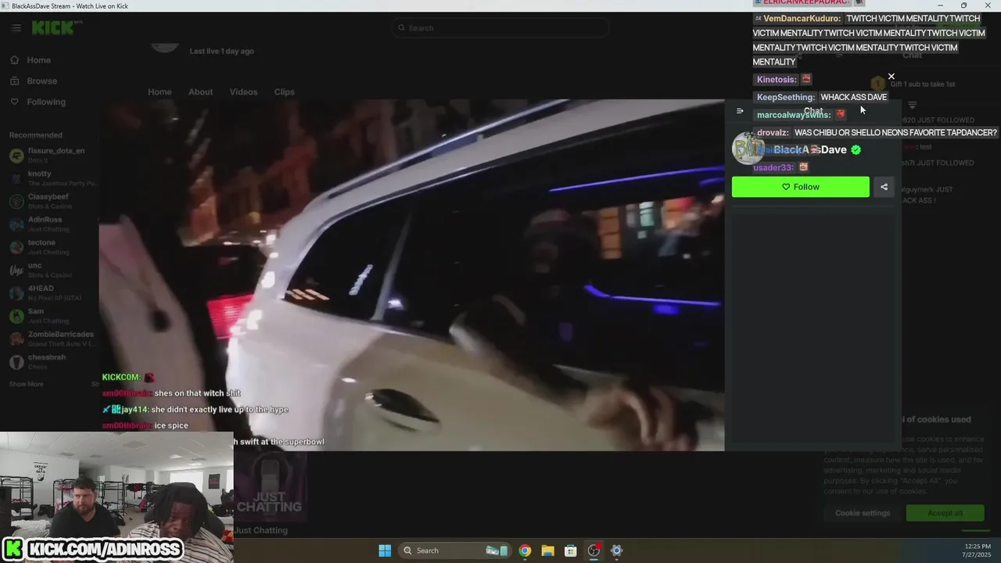Viewport: 1001px width, 563px height.
Task: Select the Browse icon in sidebar
Action: tap(15, 81)
